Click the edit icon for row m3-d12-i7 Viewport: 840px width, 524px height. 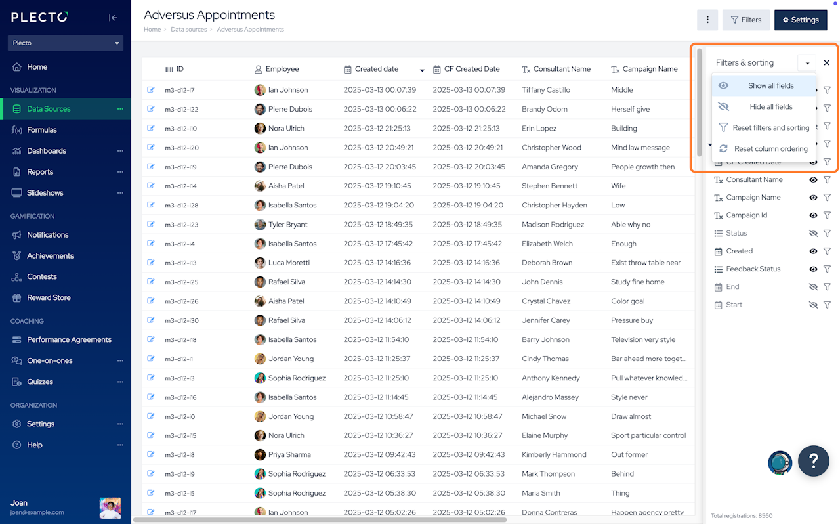(x=151, y=89)
